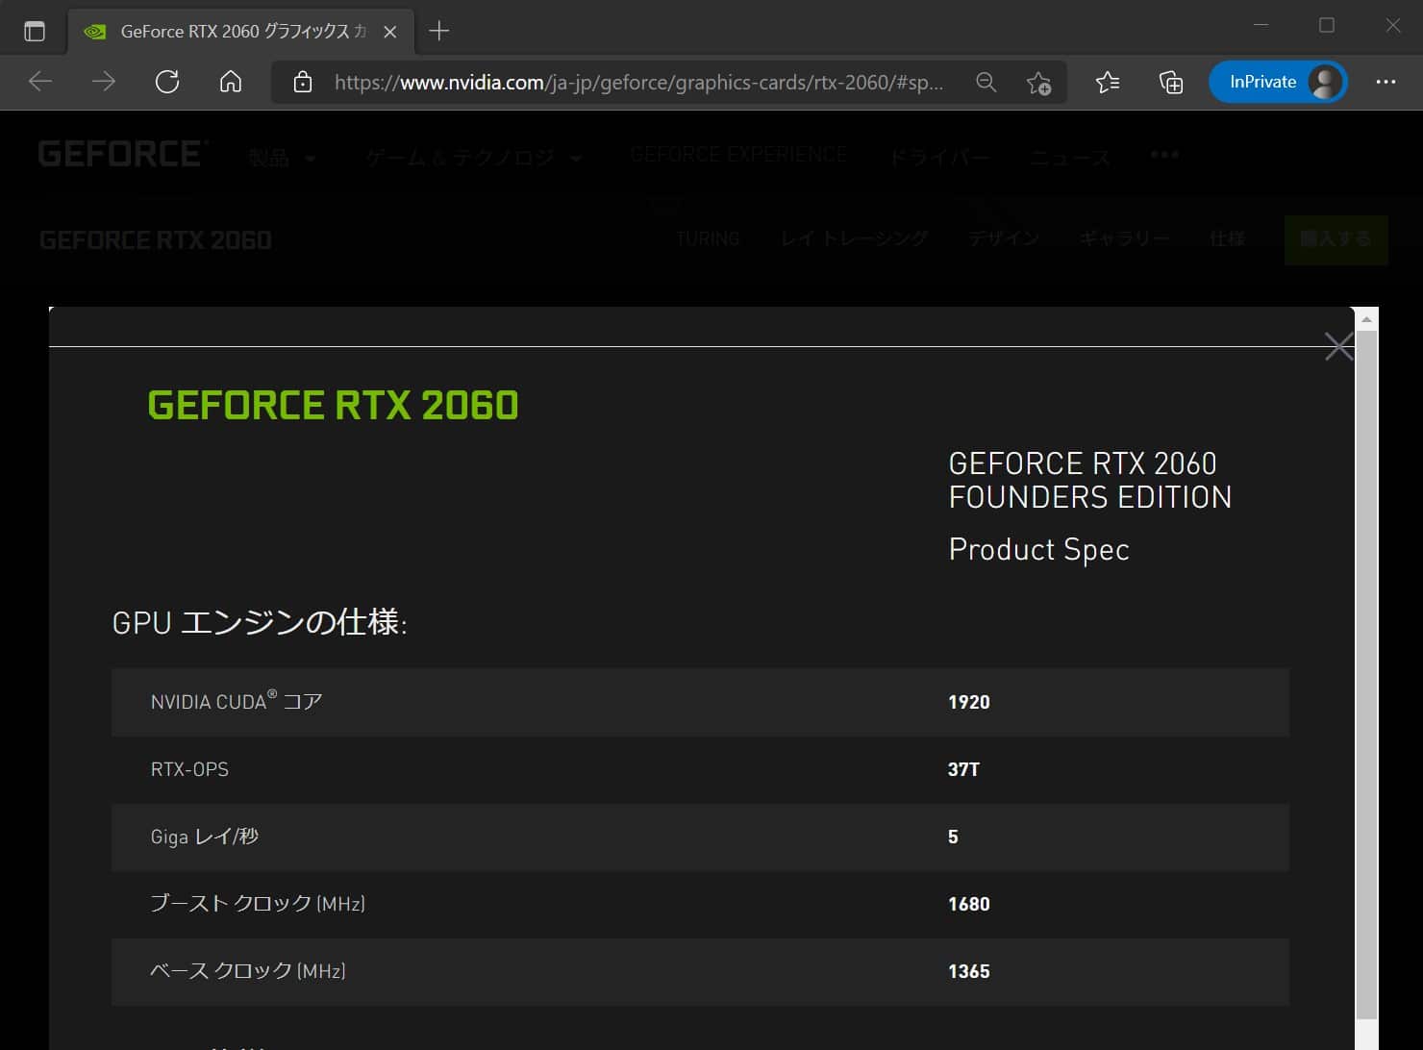The image size is (1423, 1050).
Task: Click the ベース クロック (MHz) label
Action: [x=248, y=971]
